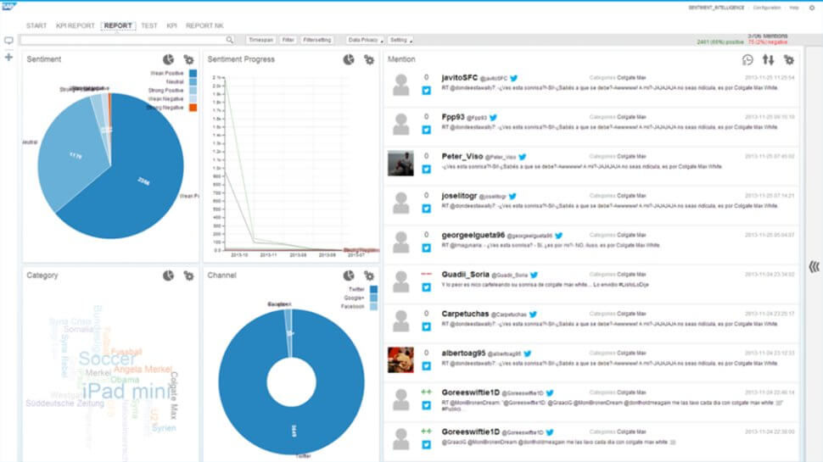Switch to the TEST tab
This screenshot has height=462, width=823.
[x=149, y=25]
